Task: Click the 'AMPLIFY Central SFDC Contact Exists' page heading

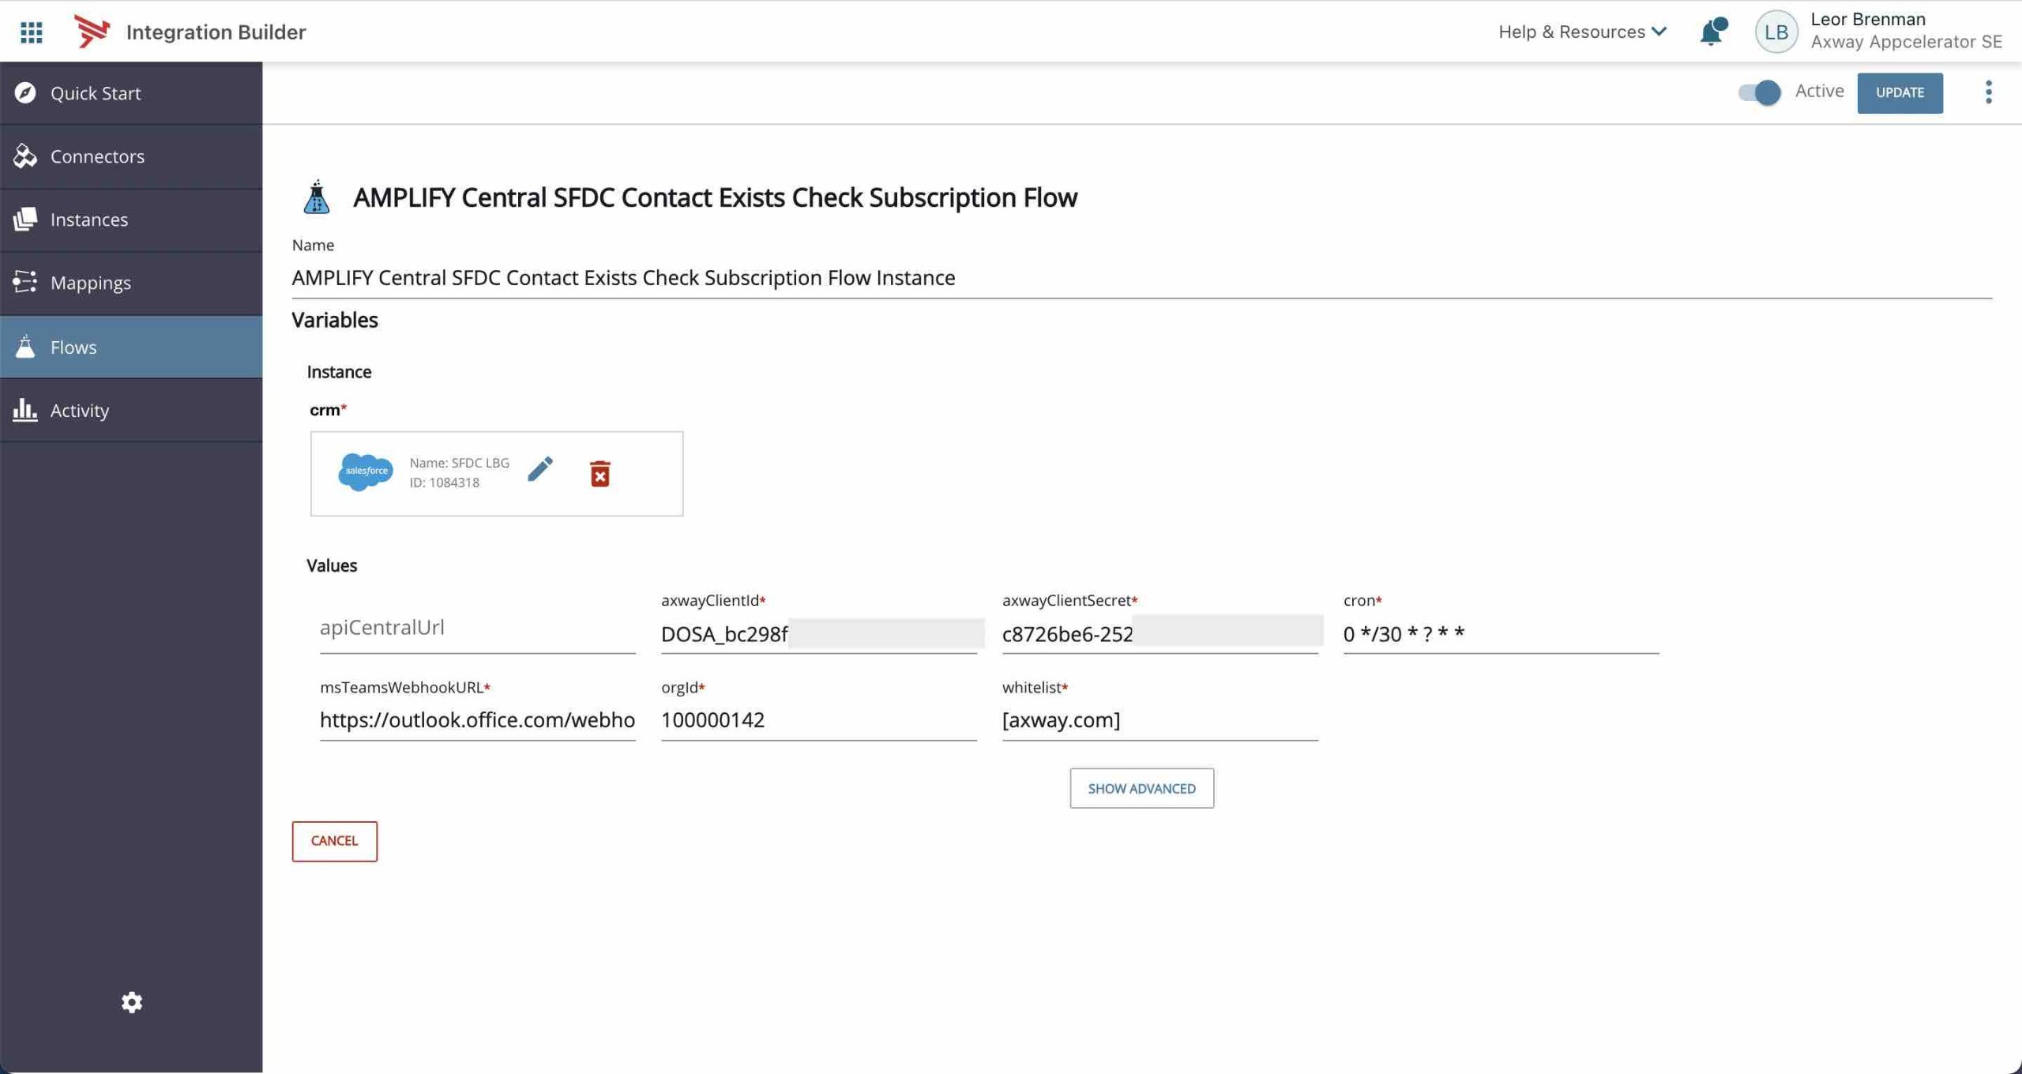Action: click(x=715, y=197)
